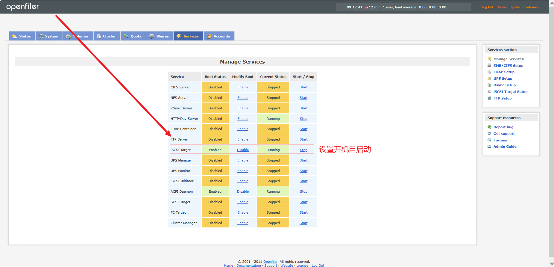
Task: Click the Accounts tab icon
Action: click(x=209, y=36)
